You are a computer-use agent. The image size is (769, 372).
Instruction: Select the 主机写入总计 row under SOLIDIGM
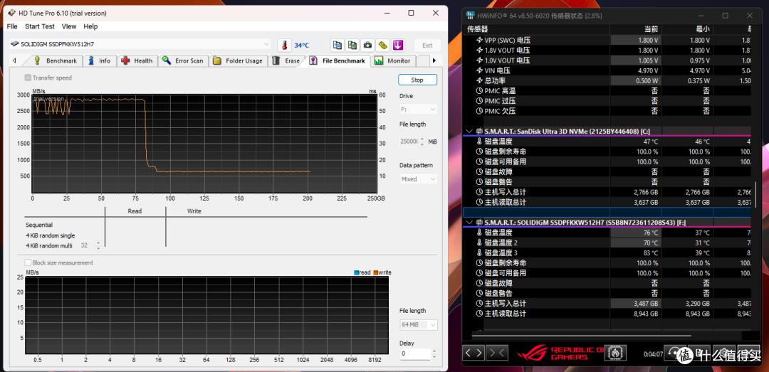pos(607,304)
